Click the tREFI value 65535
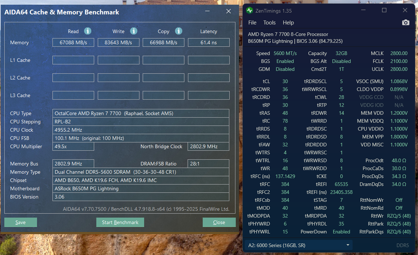The image size is (418, 255). coord(341,184)
